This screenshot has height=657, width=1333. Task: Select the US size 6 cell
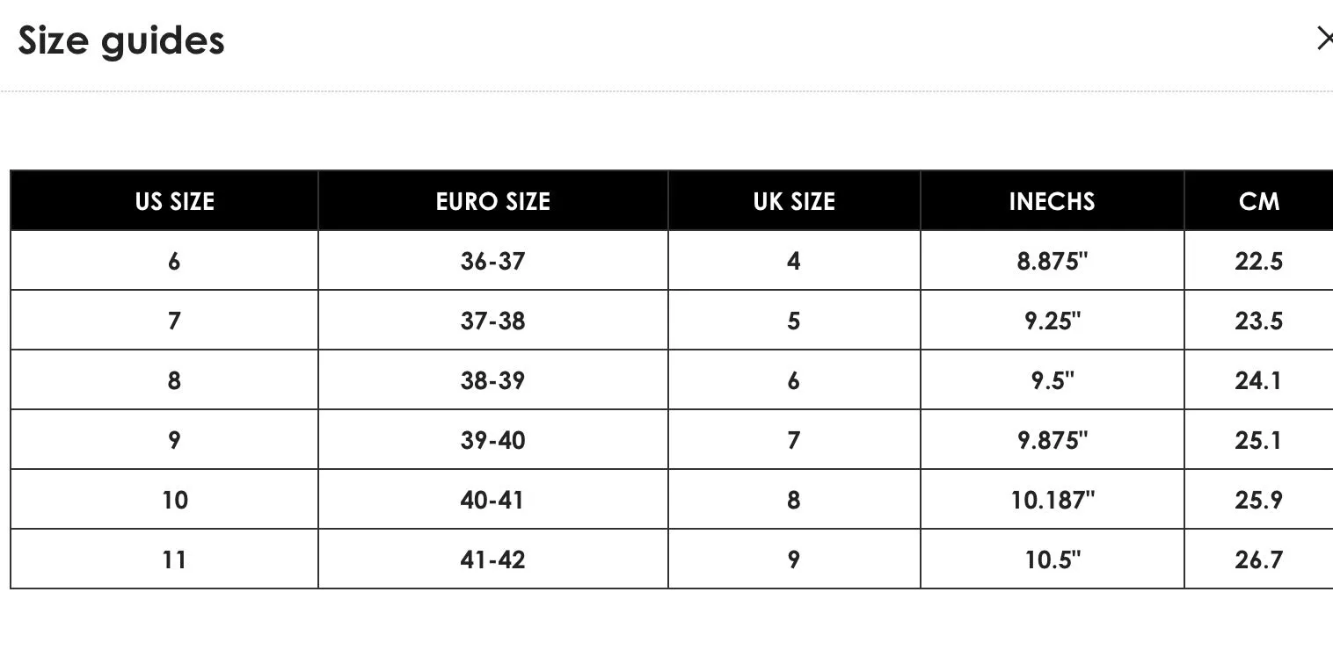tap(164, 260)
